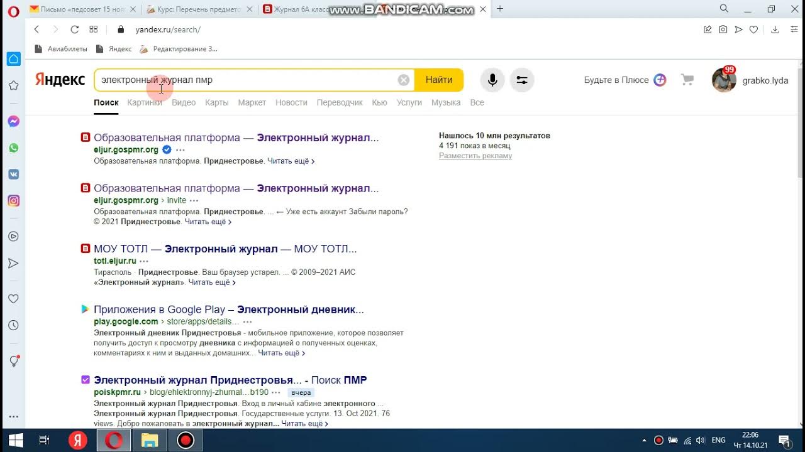Expand 'Читать ещё' of МОУ ТОТЛ result
Viewport: 805px width, 452px height.
tap(212, 282)
